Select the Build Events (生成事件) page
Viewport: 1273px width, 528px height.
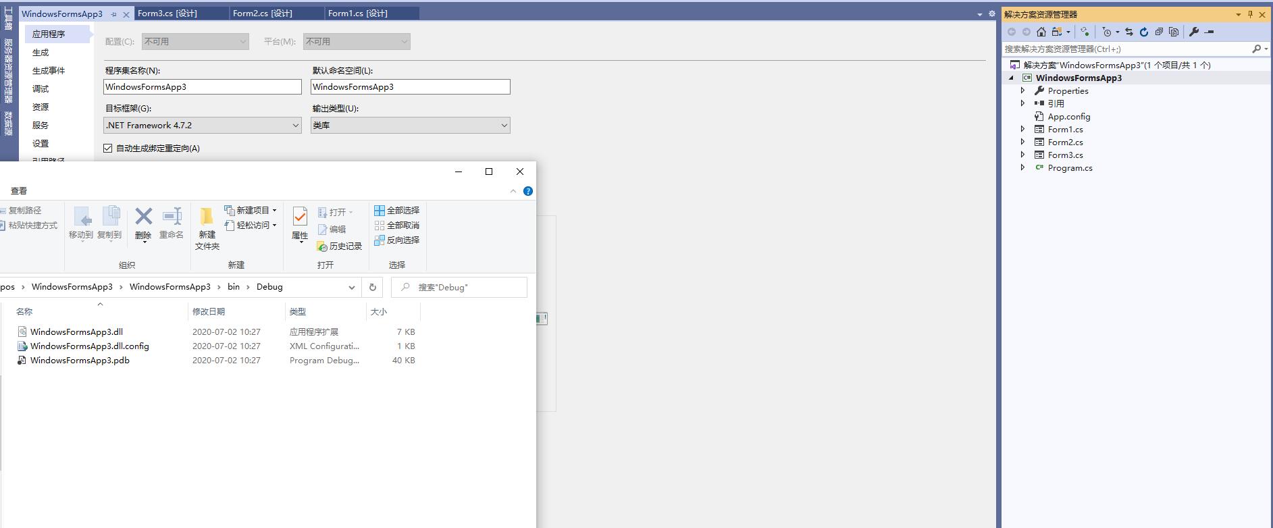[49, 70]
